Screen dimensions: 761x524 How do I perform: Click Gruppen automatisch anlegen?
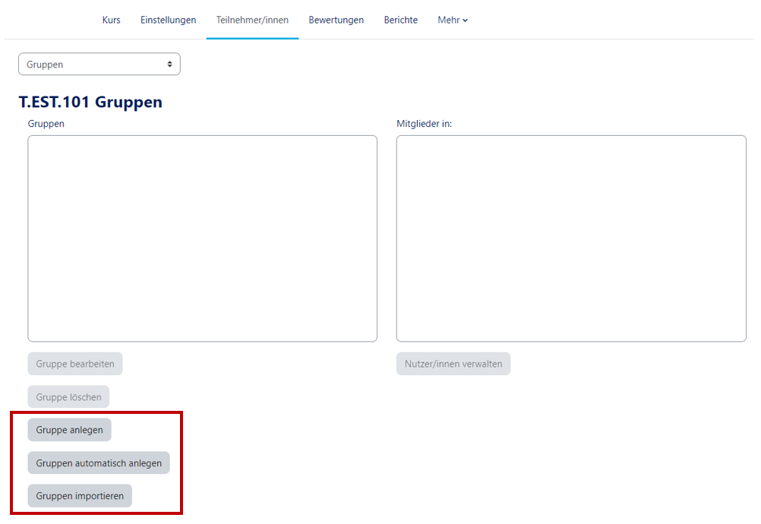(99, 463)
